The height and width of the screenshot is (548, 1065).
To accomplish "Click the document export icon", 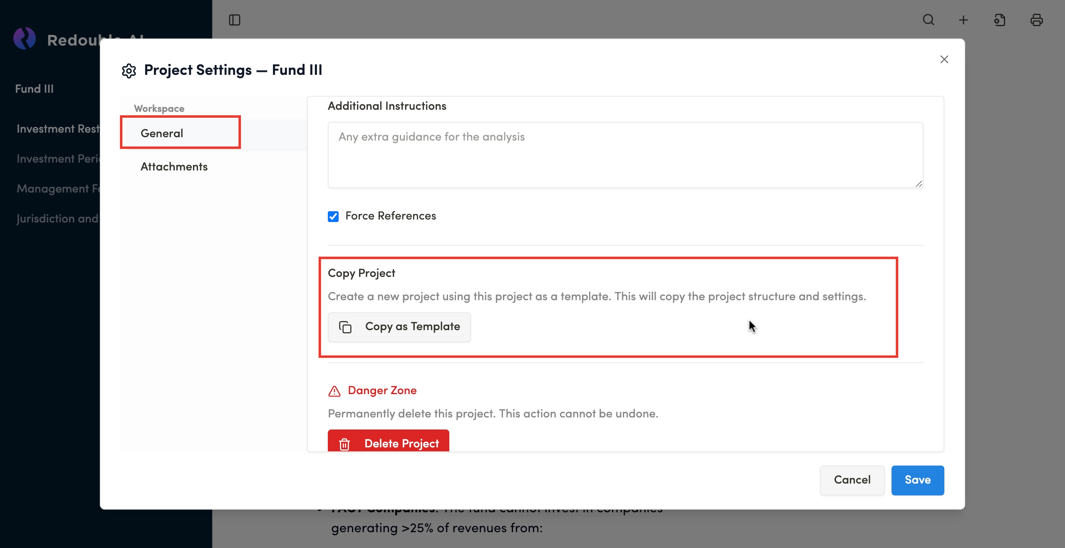I will [999, 20].
